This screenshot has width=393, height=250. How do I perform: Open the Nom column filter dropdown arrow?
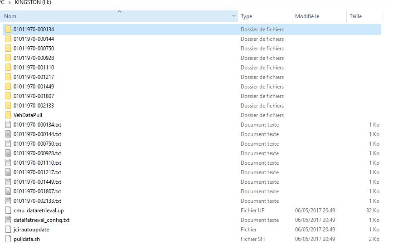coord(234,16)
